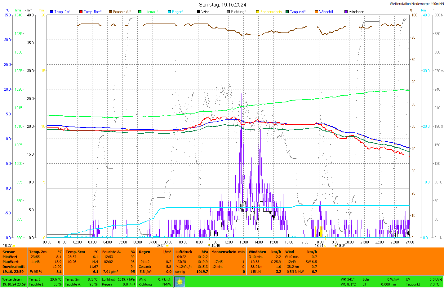Click the chart title Samstag, 19.10.2024
This screenshot has width=444, height=288.
click(222, 5)
